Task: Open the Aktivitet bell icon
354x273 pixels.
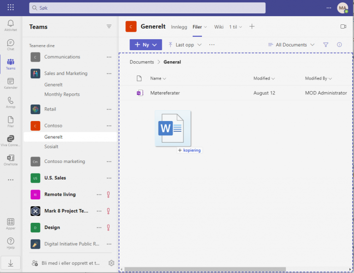Action: click(x=11, y=25)
